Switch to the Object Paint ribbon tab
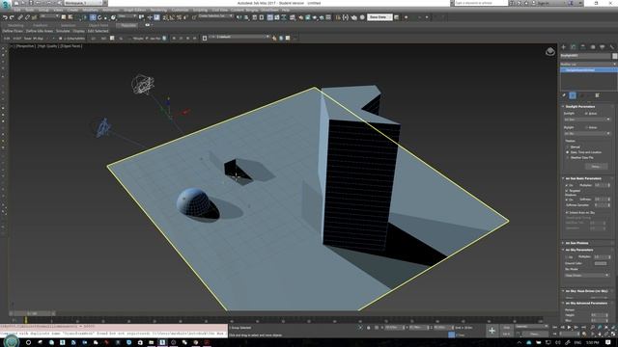Image resolution: width=618 pixels, height=347 pixels. (98, 25)
